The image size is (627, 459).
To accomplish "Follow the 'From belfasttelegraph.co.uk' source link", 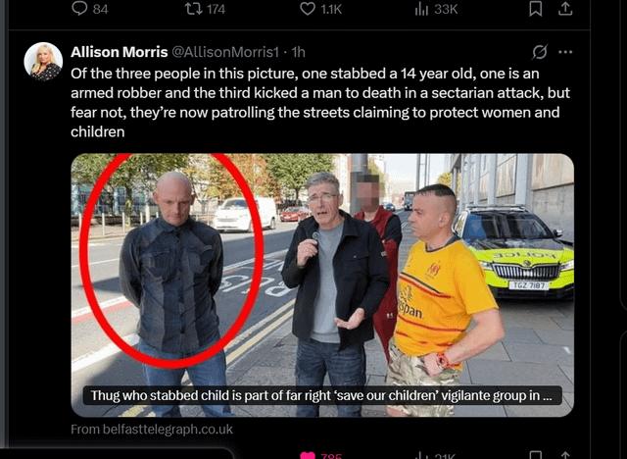I will (x=152, y=430).
